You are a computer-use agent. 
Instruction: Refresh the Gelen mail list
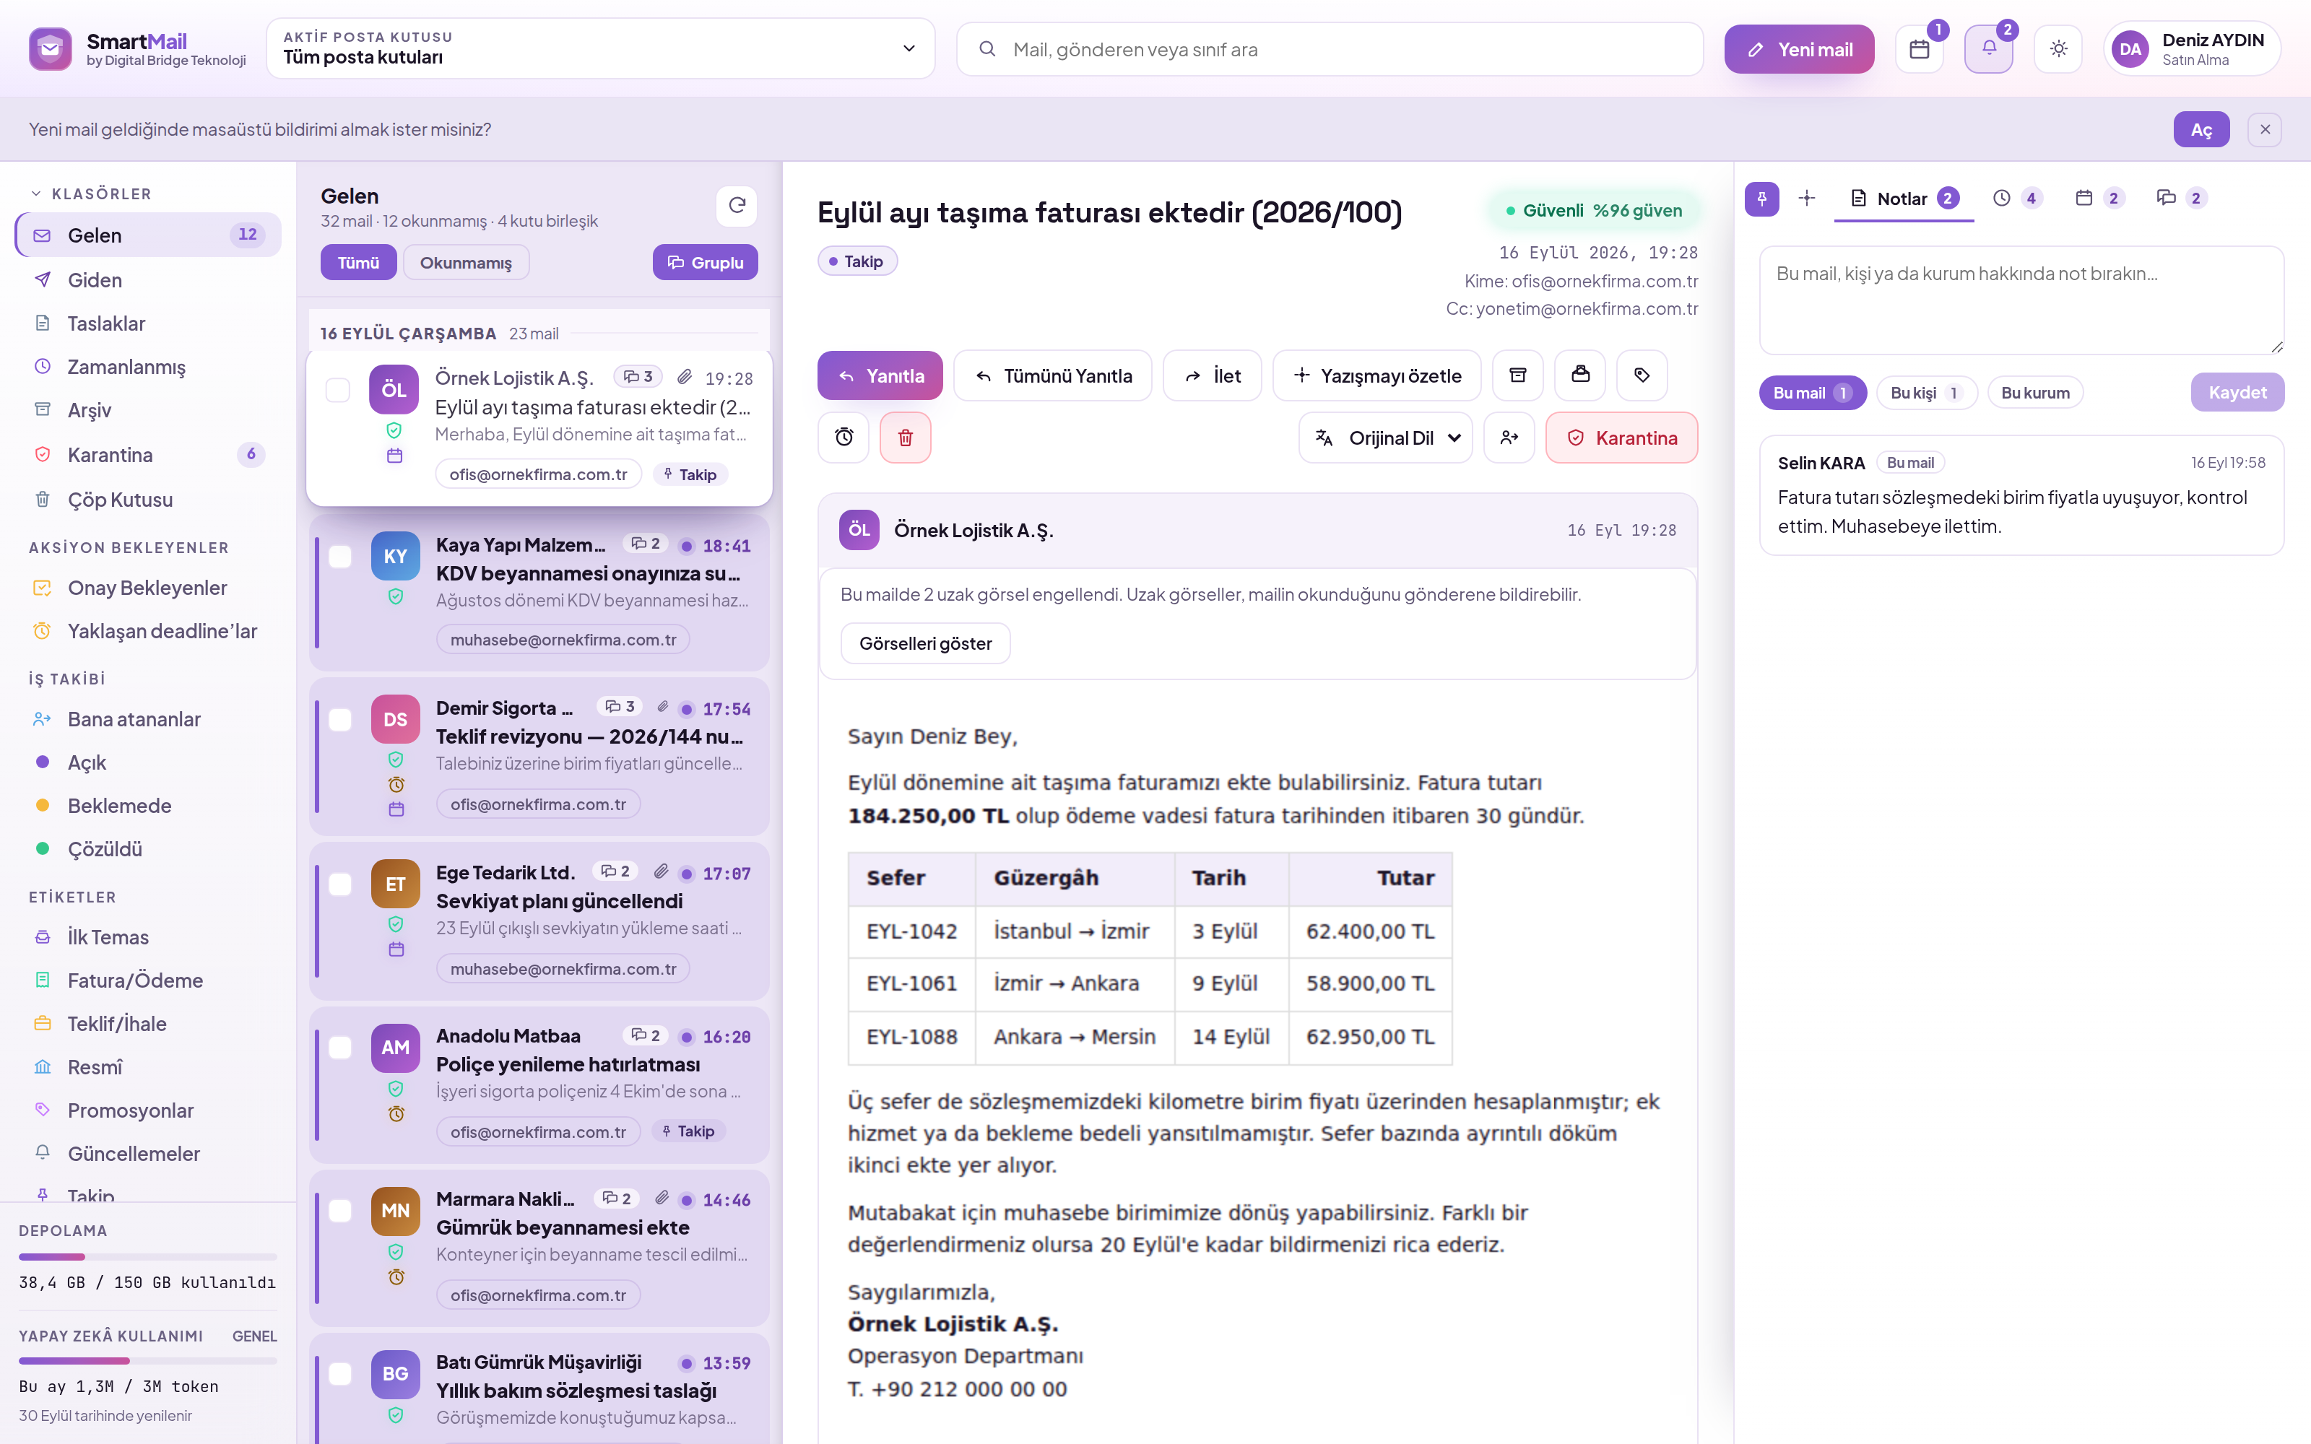737,205
